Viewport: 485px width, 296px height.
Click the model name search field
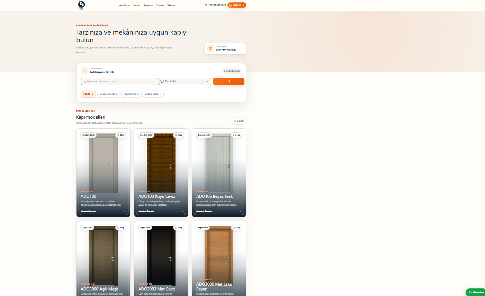tap(119, 81)
